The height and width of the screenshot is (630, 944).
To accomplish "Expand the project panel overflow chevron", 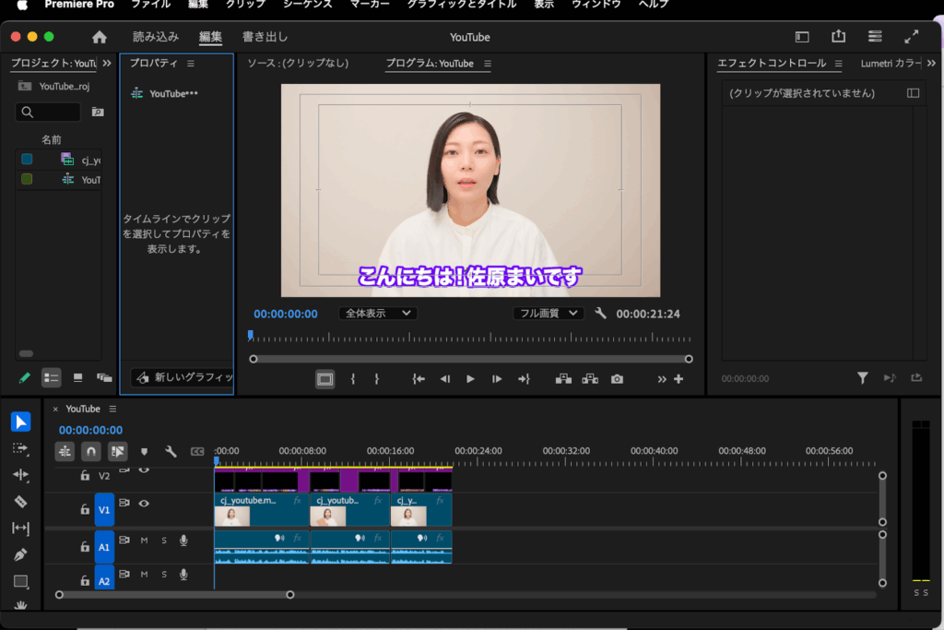I will [x=107, y=64].
